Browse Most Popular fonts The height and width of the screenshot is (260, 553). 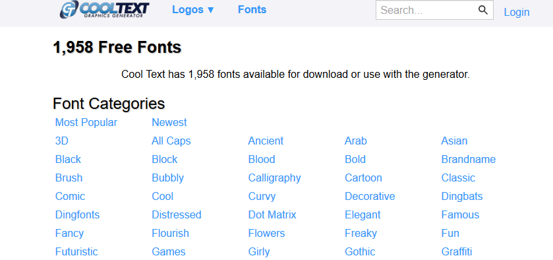pyautogui.click(x=86, y=123)
